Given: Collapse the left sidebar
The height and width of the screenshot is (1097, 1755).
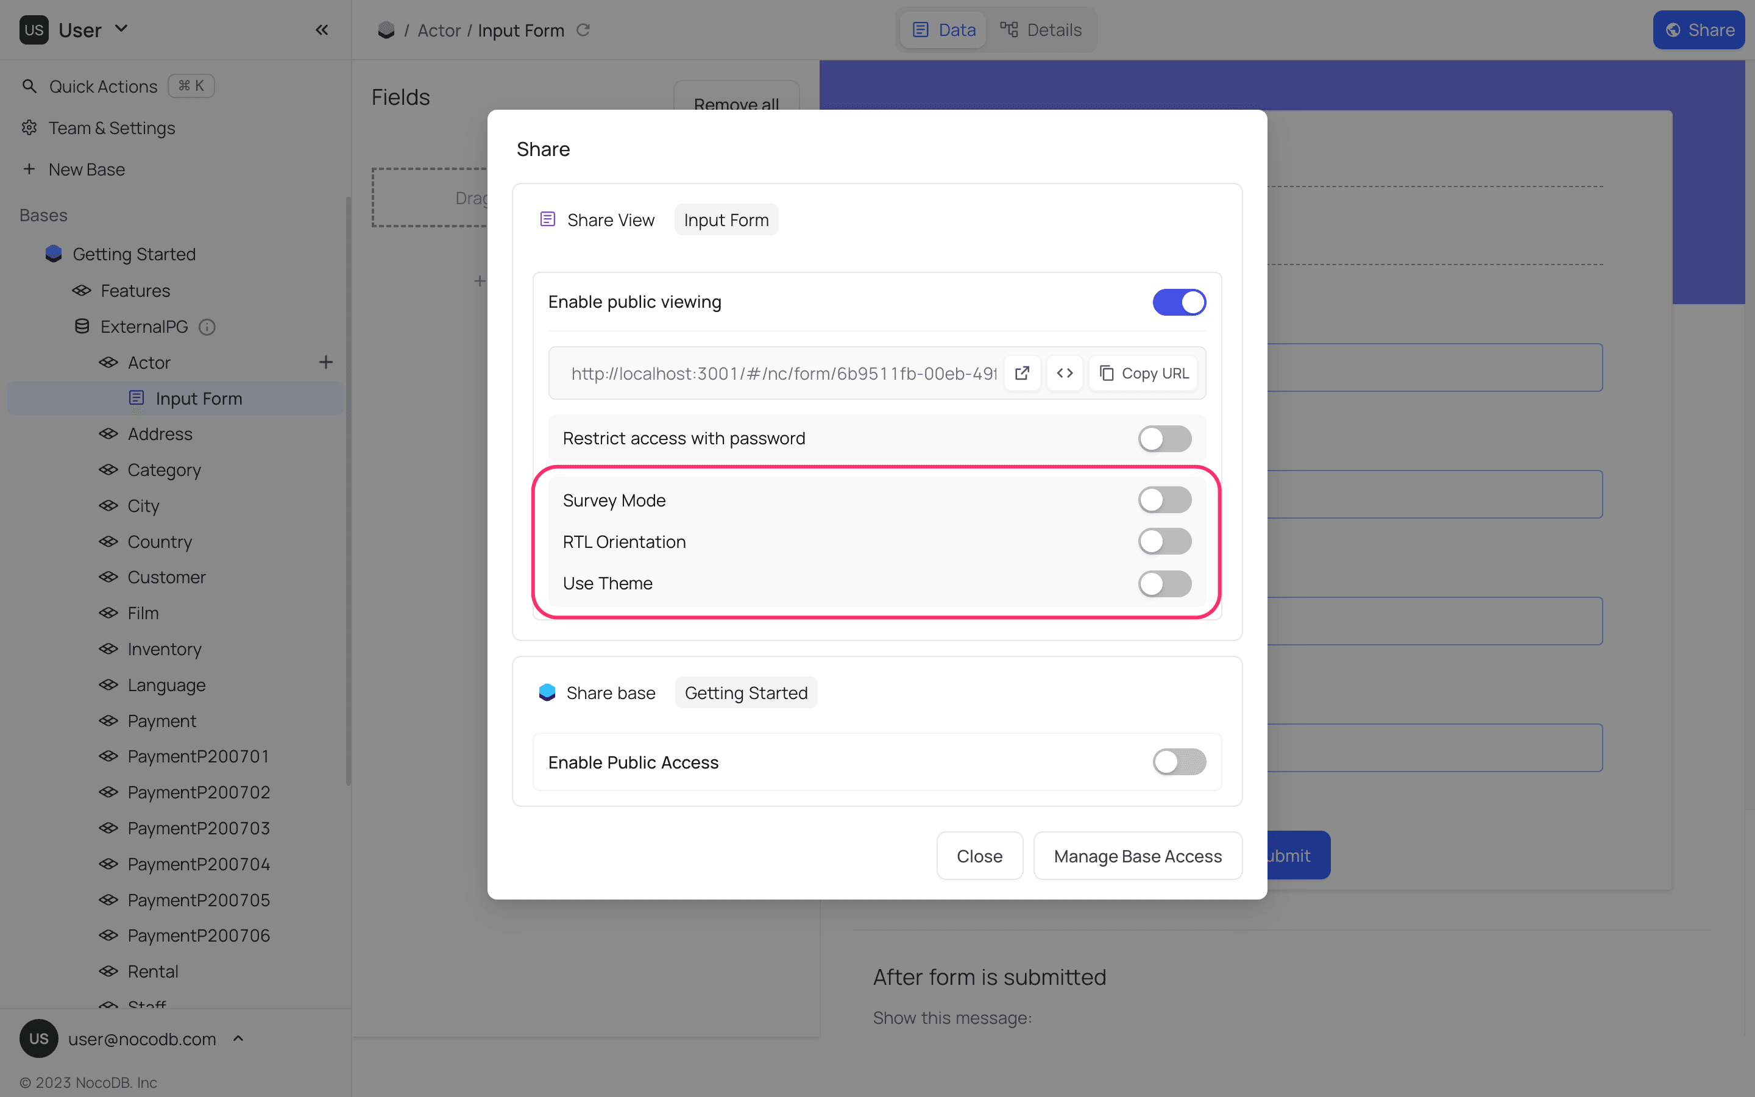Looking at the screenshot, I should click(322, 30).
